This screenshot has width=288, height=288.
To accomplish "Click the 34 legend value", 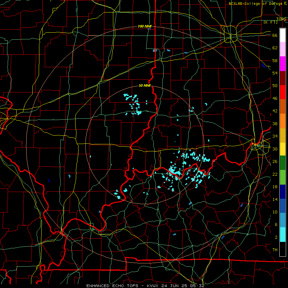I will pos(275,136).
